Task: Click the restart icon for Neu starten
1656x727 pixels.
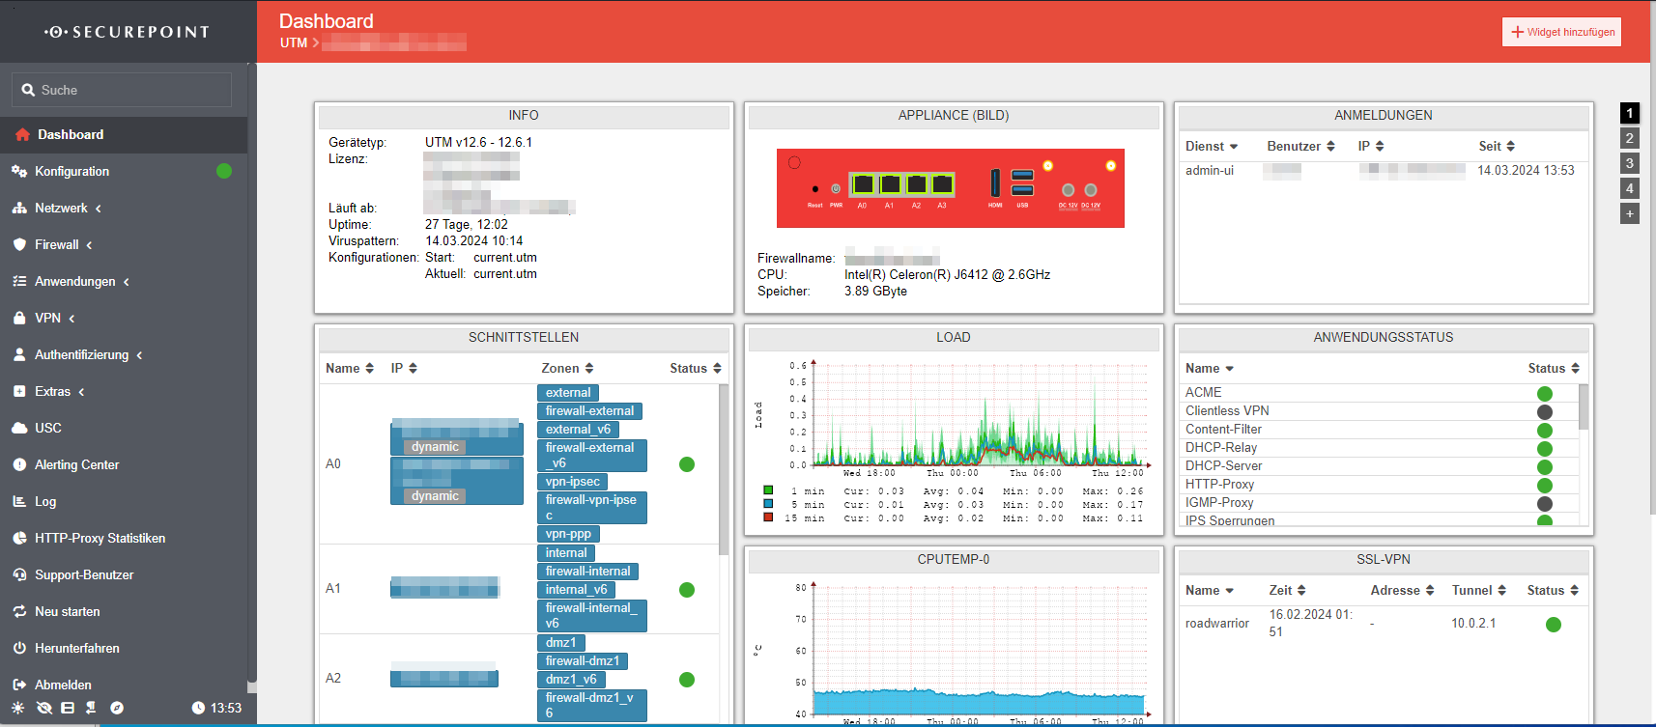Action: tap(19, 611)
